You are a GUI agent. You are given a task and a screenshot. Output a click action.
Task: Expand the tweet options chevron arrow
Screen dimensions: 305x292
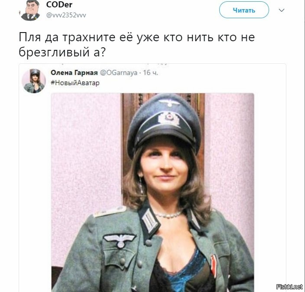pos(282,10)
